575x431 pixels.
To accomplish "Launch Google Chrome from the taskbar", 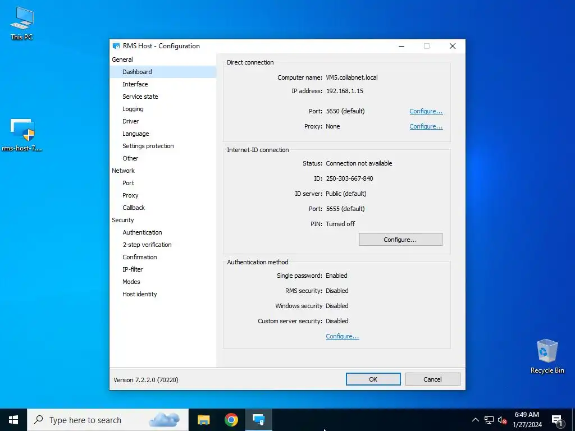I will point(231,420).
